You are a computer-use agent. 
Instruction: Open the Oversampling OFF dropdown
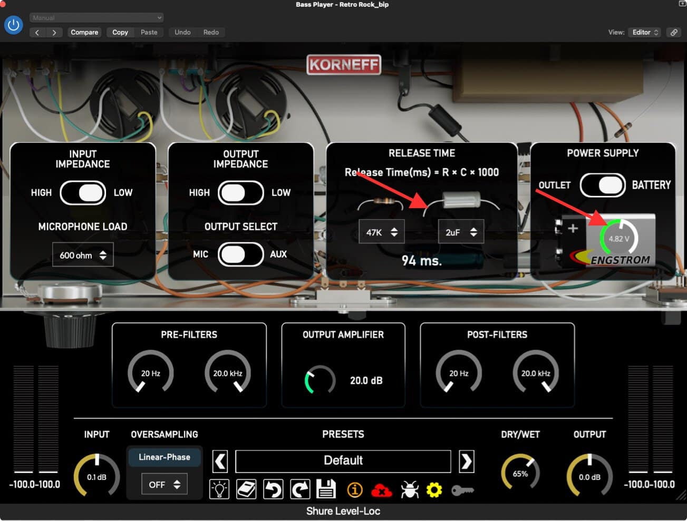click(x=165, y=485)
